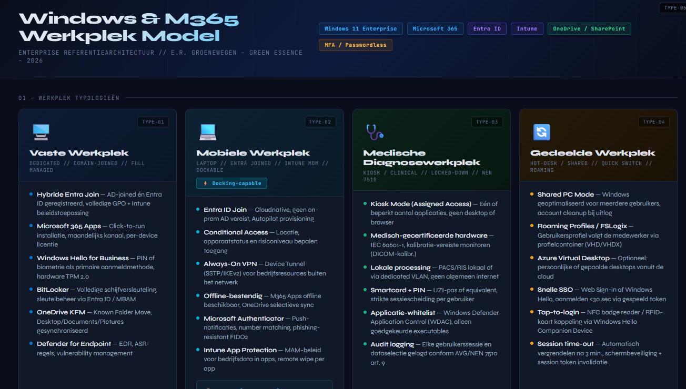Select the Entra ID tag
The image size is (686, 389).
[x=487, y=29]
